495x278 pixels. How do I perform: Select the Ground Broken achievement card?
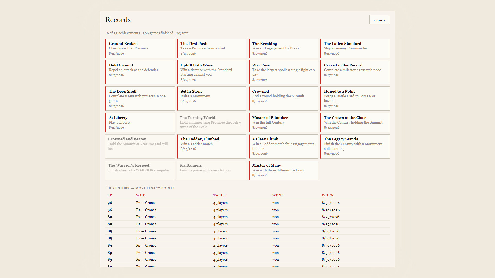(140, 48)
